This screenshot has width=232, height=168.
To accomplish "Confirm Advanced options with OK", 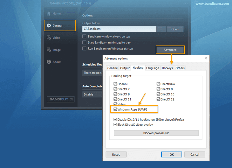I will (x=172, y=155).
